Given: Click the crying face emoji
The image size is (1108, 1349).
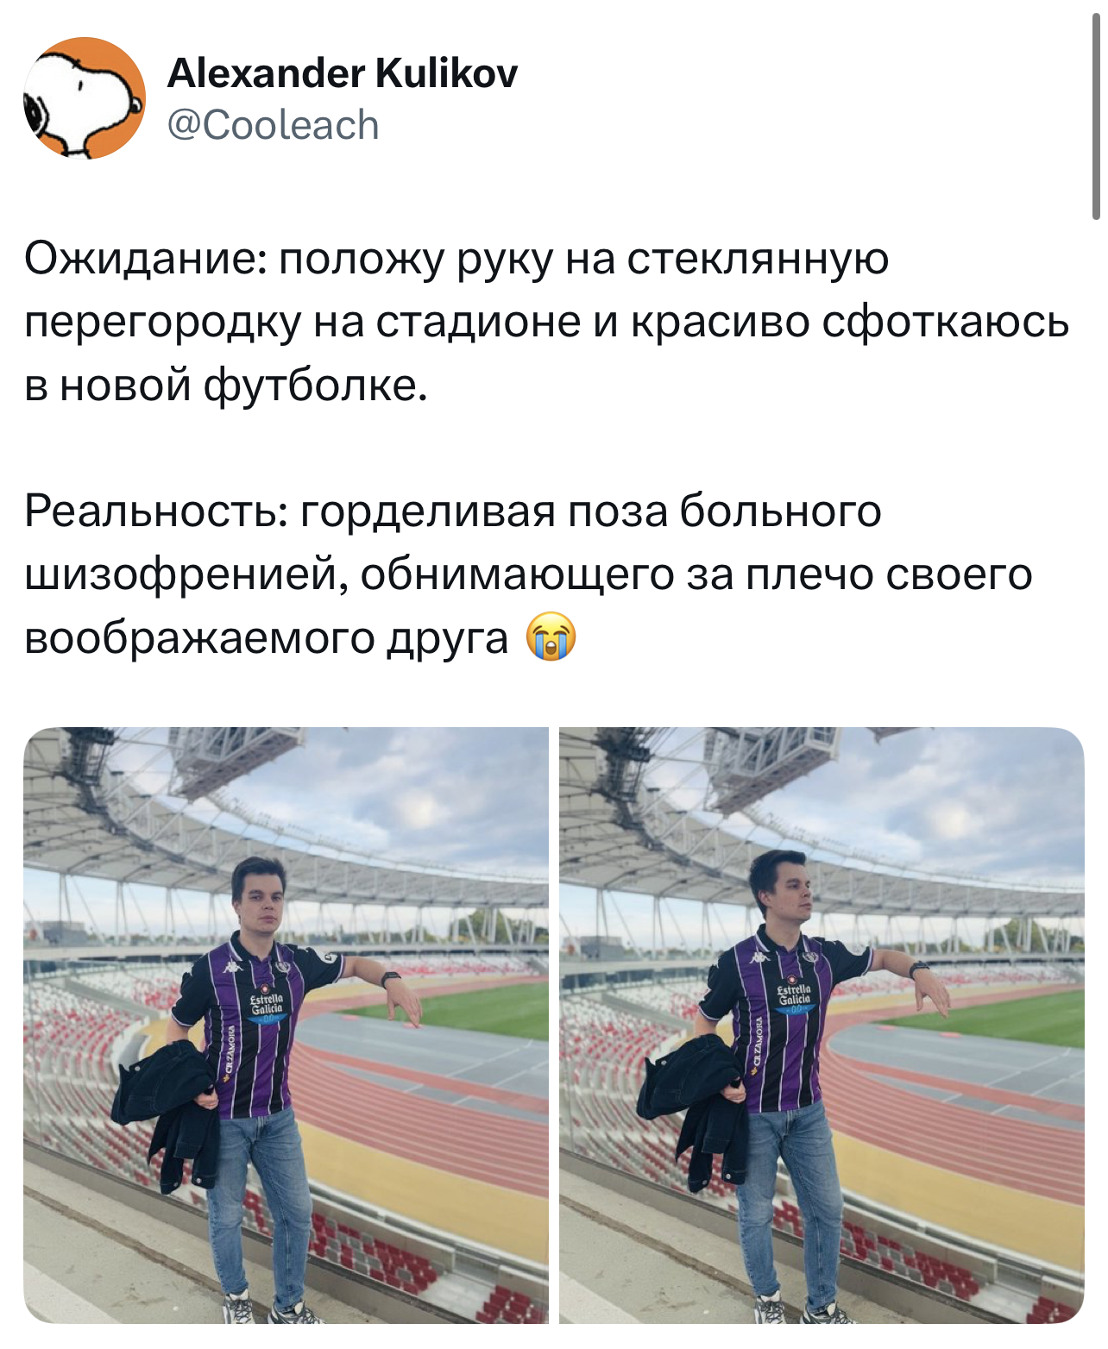Looking at the screenshot, I should pyautogui.click(x=551, y=637).
